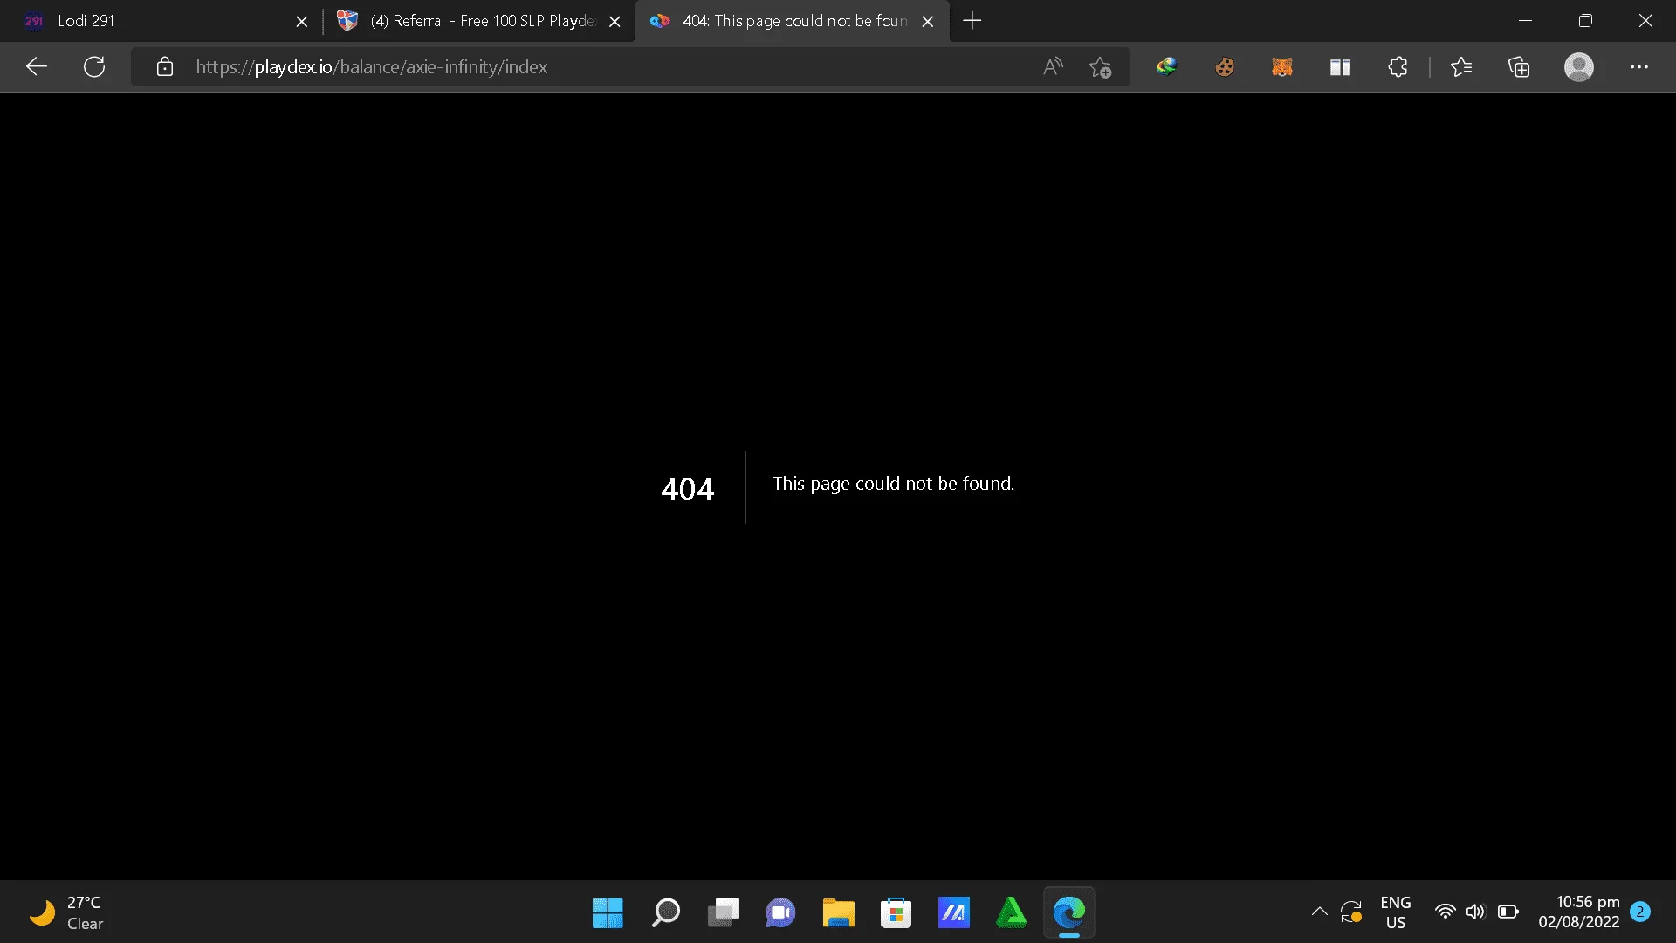Image resolution: width=1676 pixels, height=943 pixels.
Task: Close the Lodi 291 tab
Action: [x=301, y=21]
